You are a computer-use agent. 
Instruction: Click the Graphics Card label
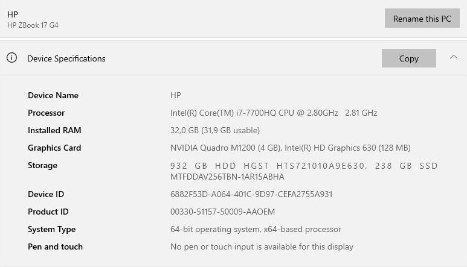pos(54,148)
